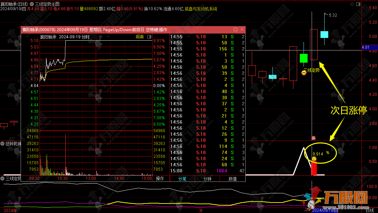The image size is (378, 213).
Task: Switch to the 分钟 tab
Action: (207, 179)
